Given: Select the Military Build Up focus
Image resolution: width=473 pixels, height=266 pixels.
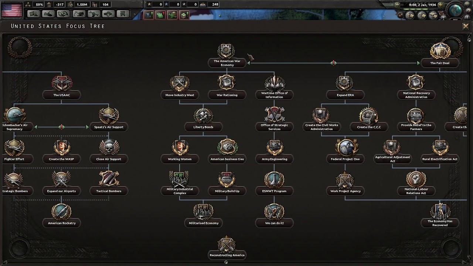Looking at the screenshot, I should click(227, 184).
